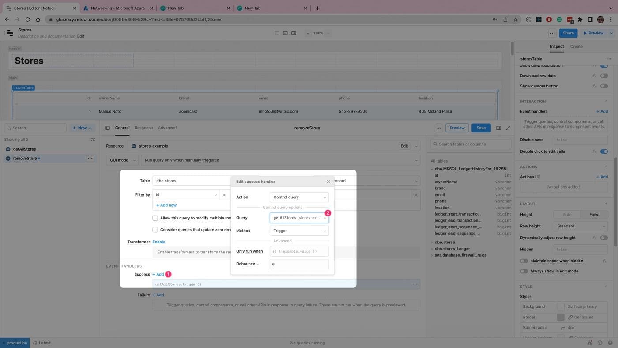Viewport: 618px width, 348px height.
Task: Open the Action dropdown Control query
Action: (299, 197)
